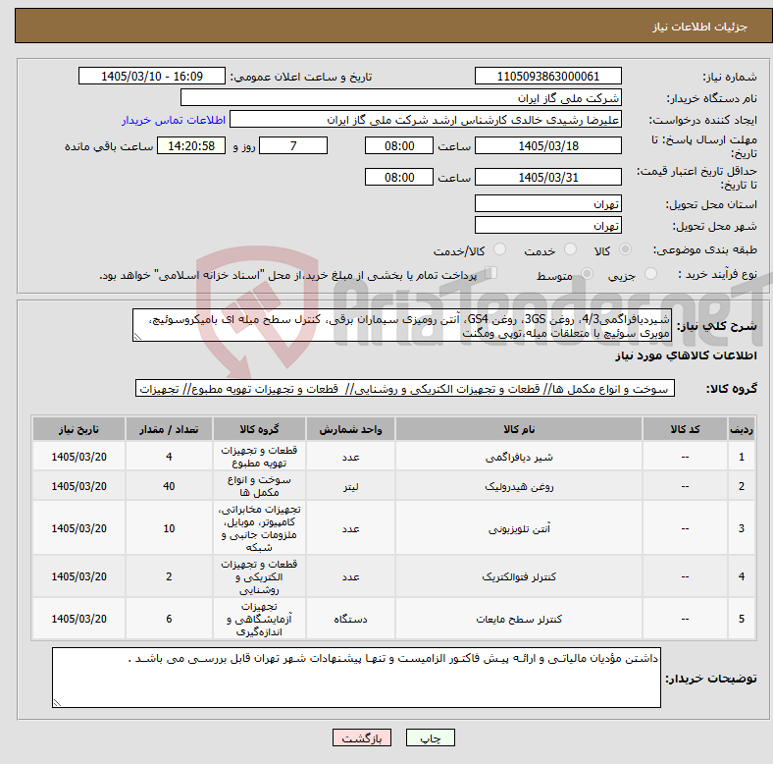Click the شماره نیاز number field
773x764 pixels.
click(x=547, y=77)
